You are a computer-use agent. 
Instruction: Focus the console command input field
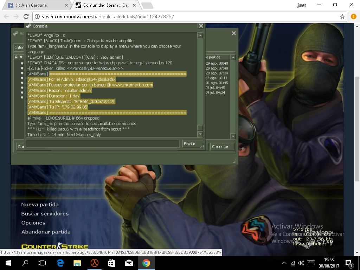point(103,144)
